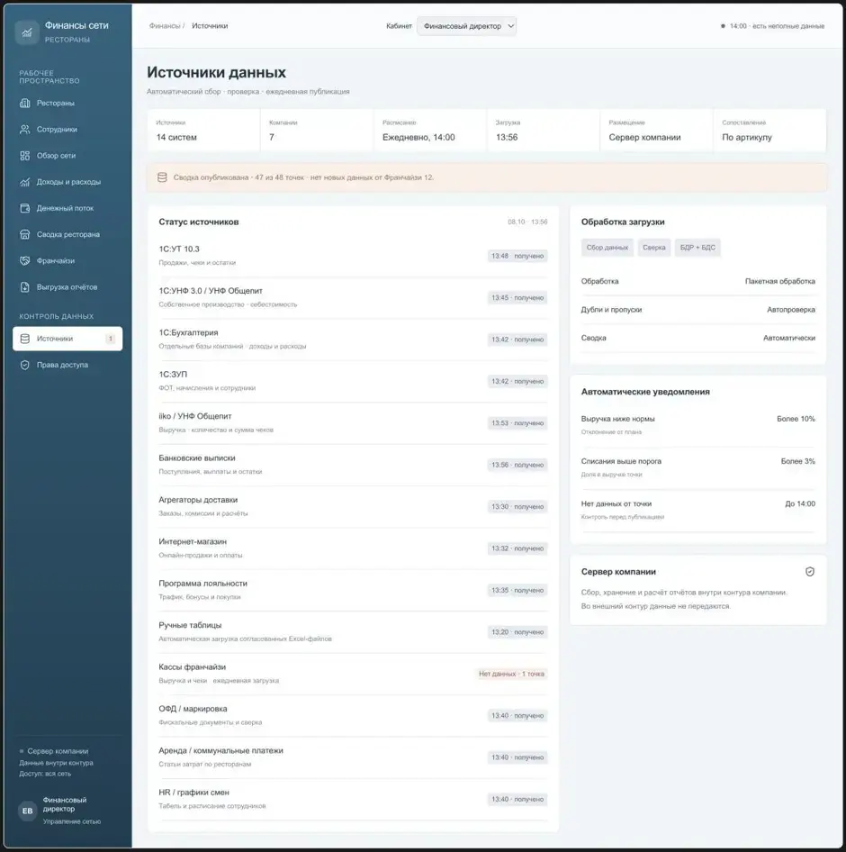Click Кассы франчайзи source title

pos(193,667)
